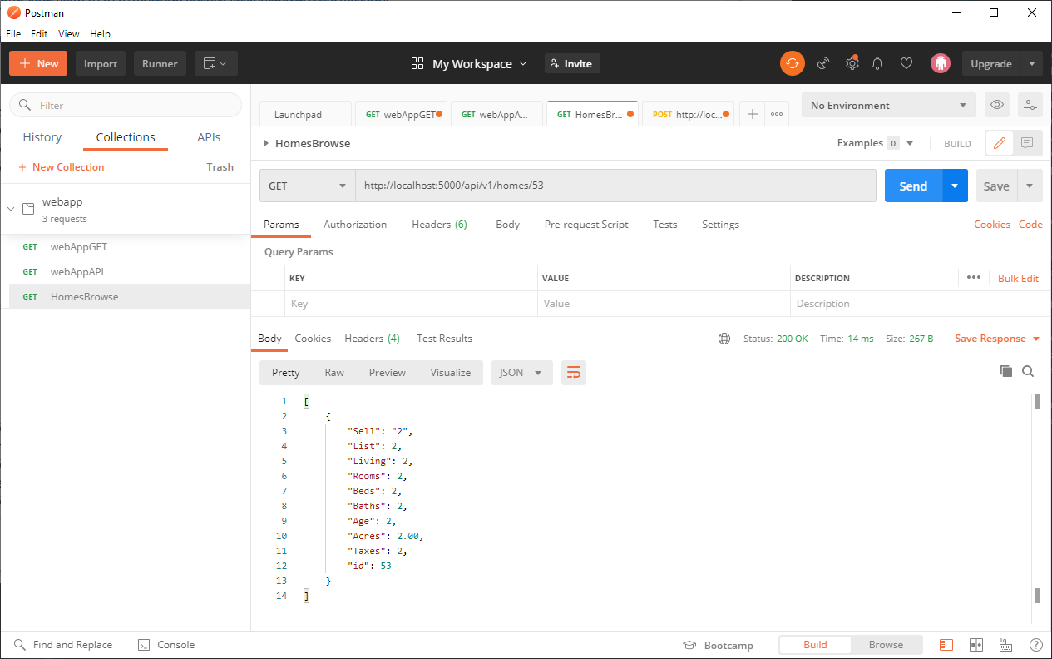
Task: Open the tab options ellipsis
Action: tap(777, 114)
